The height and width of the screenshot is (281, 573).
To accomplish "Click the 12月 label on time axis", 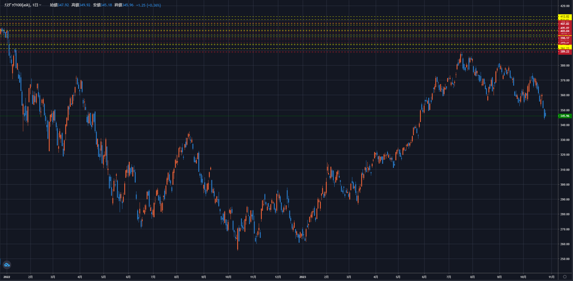I will tap(278, 277).
